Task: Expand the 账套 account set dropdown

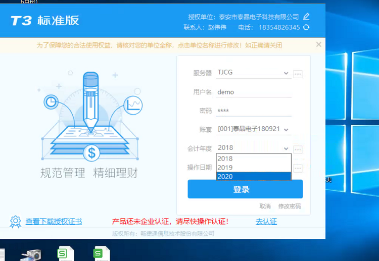Action: (286, 130)
